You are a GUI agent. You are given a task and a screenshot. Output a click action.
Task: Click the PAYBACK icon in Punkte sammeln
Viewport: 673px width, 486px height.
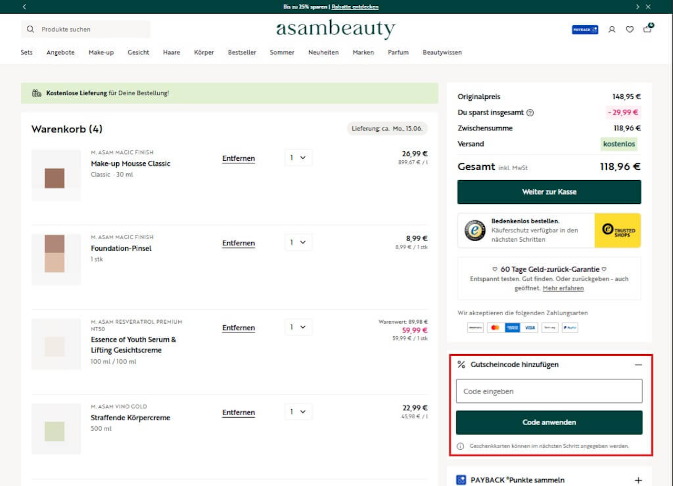click(x=461, y=480)
